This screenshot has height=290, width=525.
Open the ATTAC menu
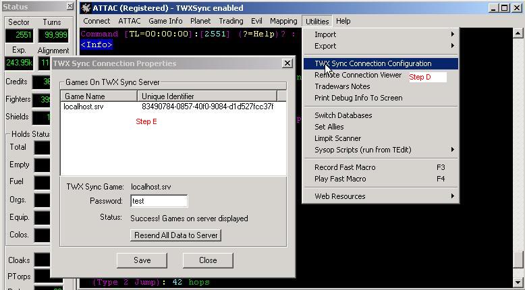130,21
